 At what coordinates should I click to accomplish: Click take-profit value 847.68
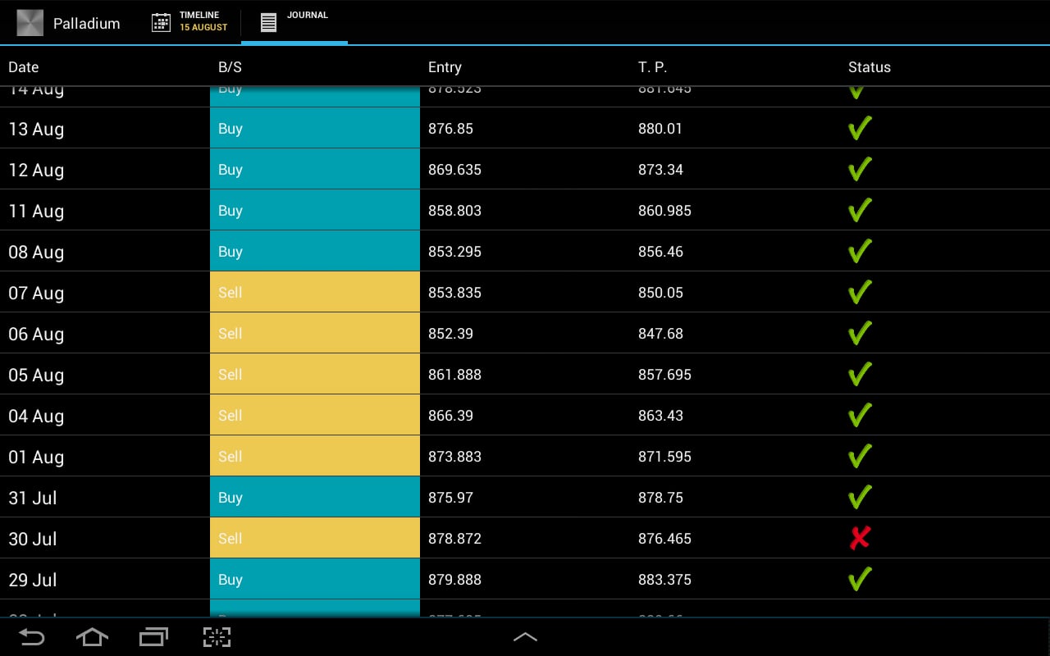click(660, 334)
